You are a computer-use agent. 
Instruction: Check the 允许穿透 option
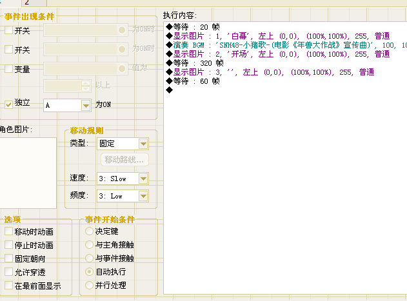click(x=8, y=272)
